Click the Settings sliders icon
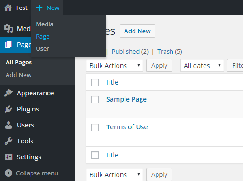Screen dimensions: 243x181 point(8,157)
